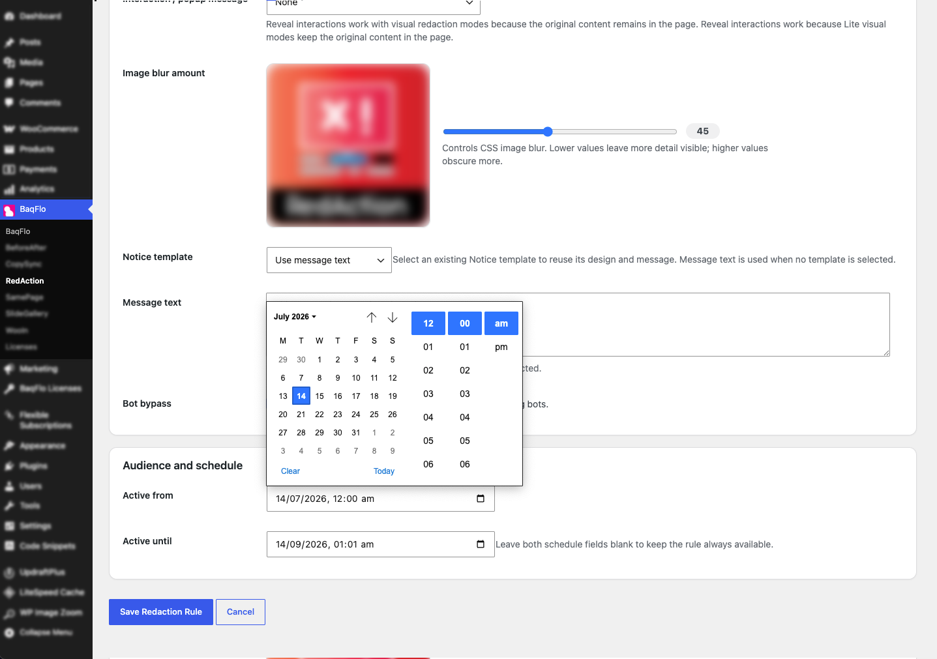The image size is (937, 659).
Task: Open Pages in the sidebar
Action: click(31, 83)
